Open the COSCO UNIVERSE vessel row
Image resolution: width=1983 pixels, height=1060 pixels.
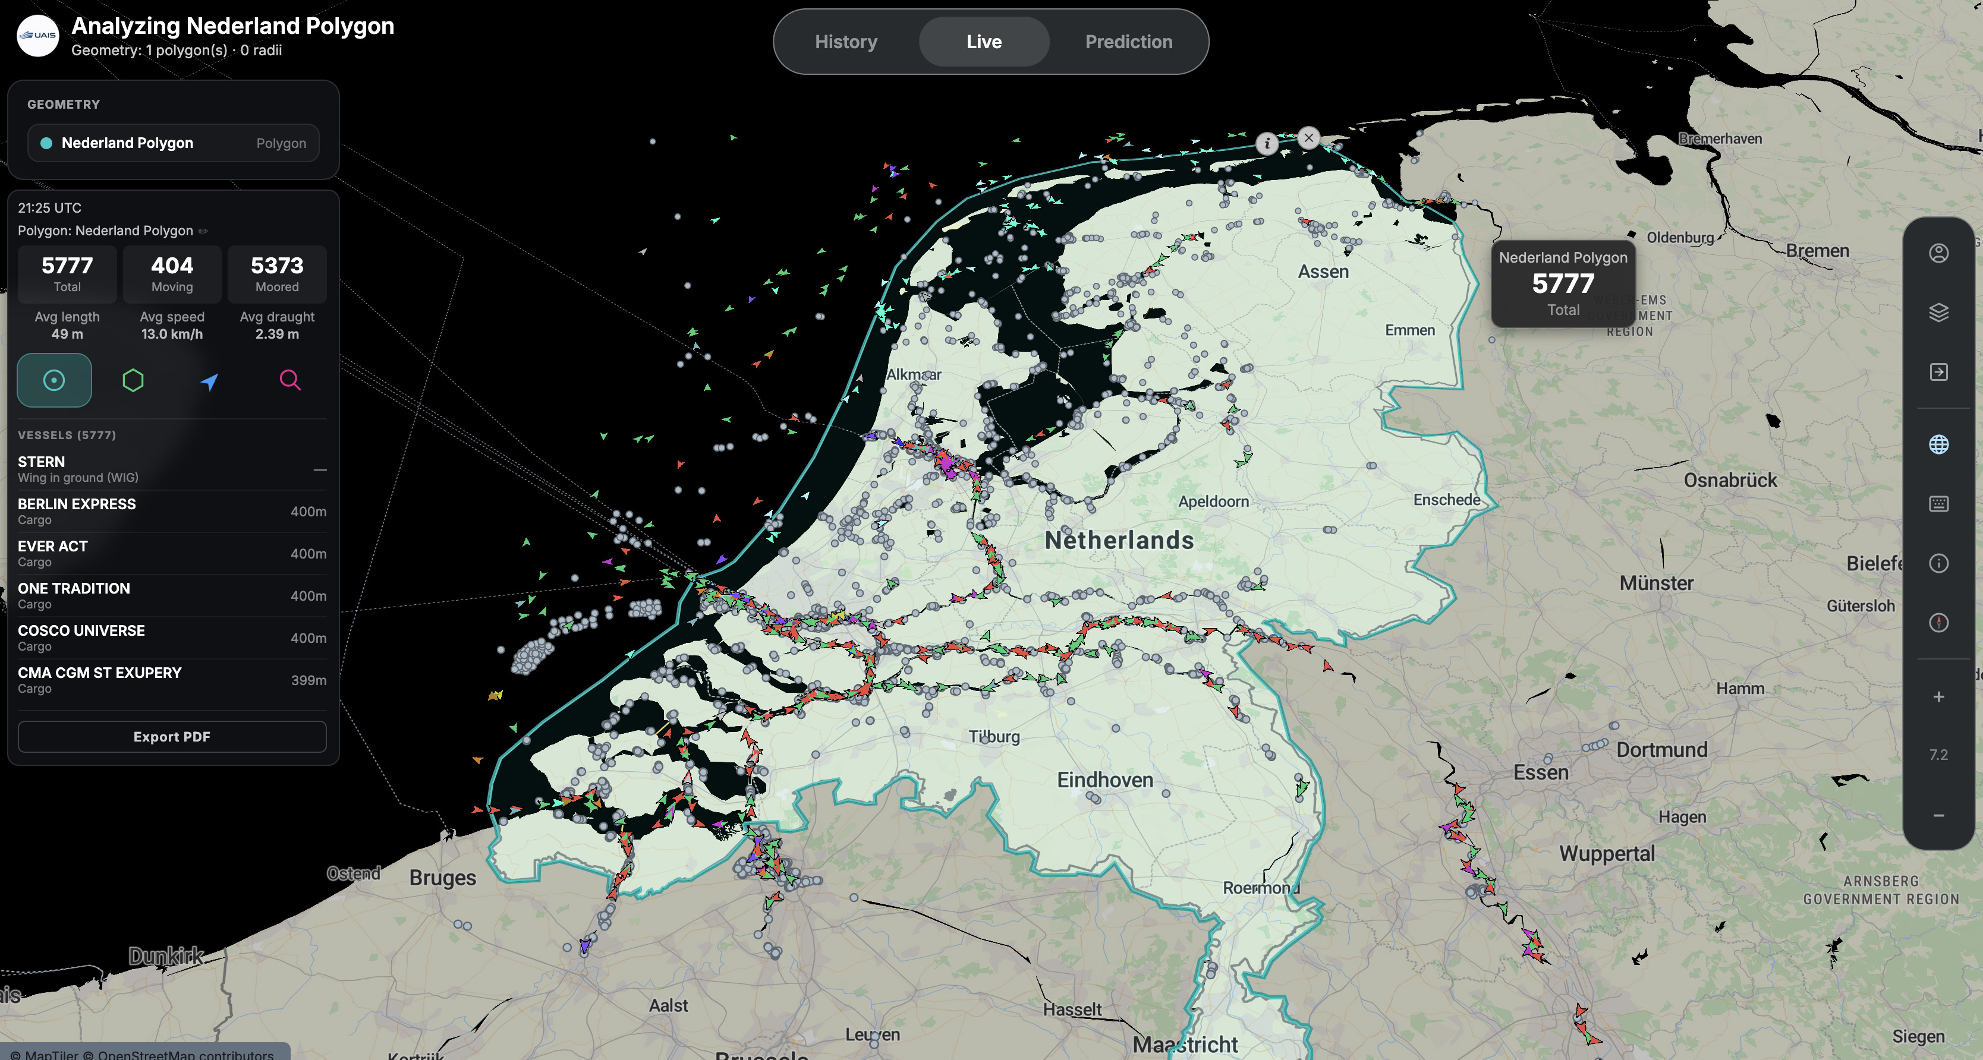pyautogui.click(x=172, y=638)
